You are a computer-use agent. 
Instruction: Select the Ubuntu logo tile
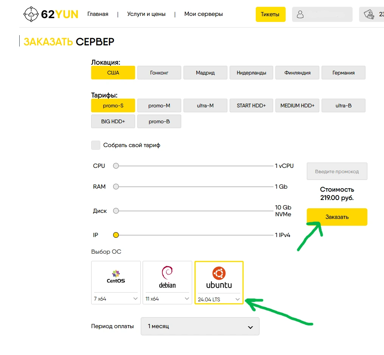(219, 276)
